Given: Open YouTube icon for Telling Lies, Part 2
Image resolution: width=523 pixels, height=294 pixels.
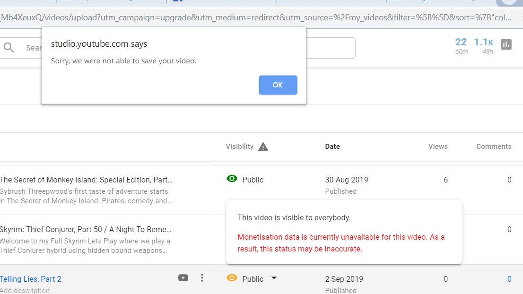Looking at the screenshot, I should (183, 277).
